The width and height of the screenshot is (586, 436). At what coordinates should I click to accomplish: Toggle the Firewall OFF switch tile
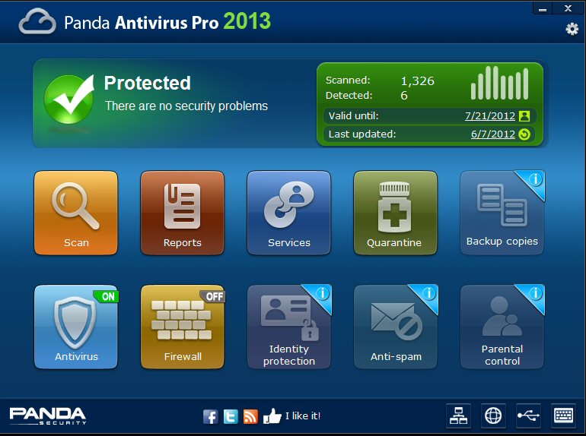point(183,327)
